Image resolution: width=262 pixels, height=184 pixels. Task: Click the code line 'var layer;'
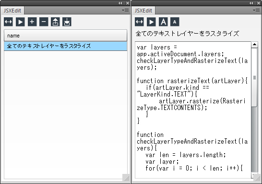[162, 161]
